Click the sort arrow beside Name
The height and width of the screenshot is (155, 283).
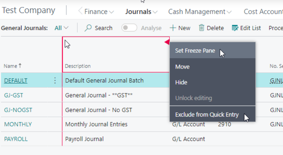20,66
